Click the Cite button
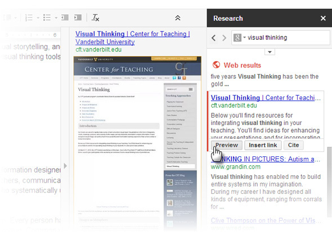Screen dimensions: 332x232 (x=294, y=145)
